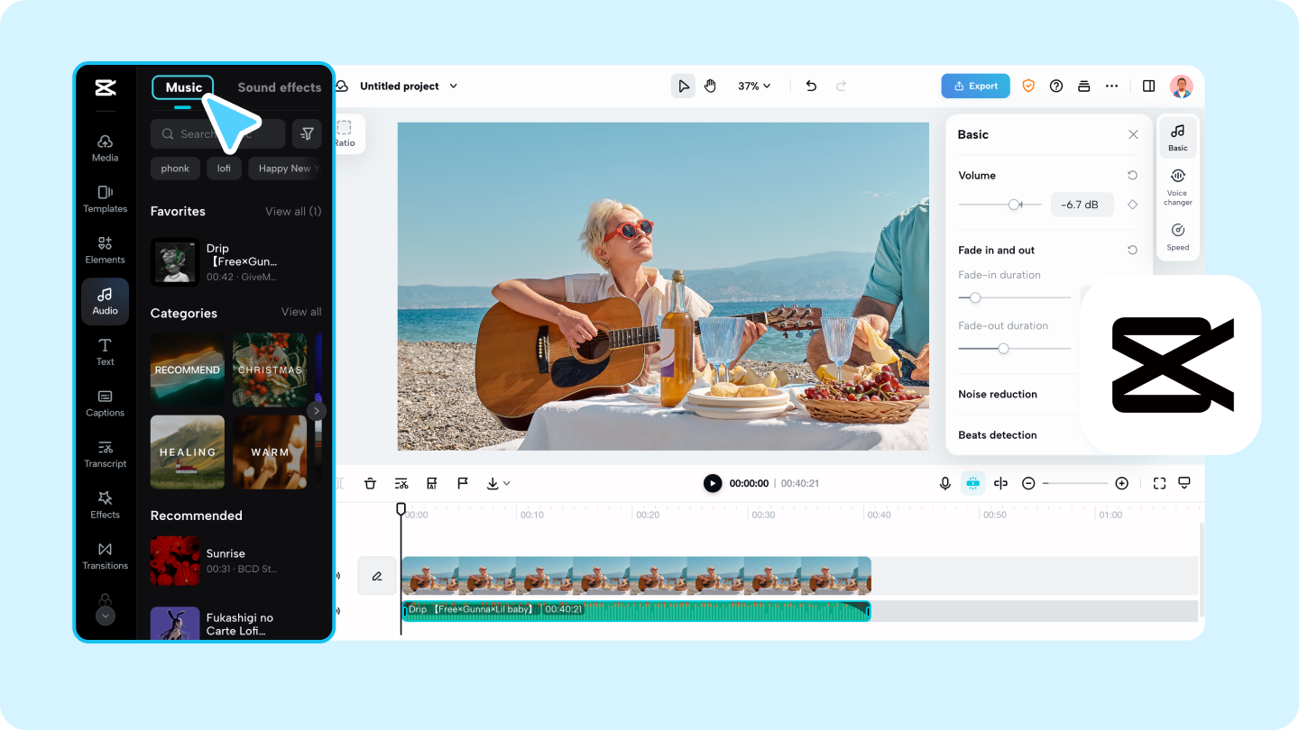Open the Effects panel
This screenshot has height=730, width=1299.
point(105,505)
